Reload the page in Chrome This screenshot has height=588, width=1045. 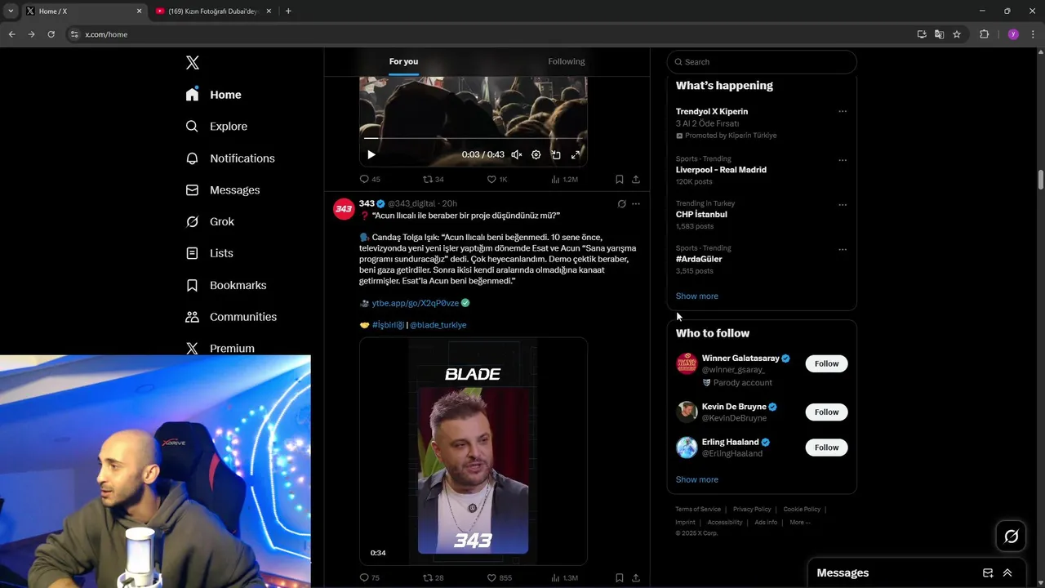pyautogui.click(x=51, y=34)
